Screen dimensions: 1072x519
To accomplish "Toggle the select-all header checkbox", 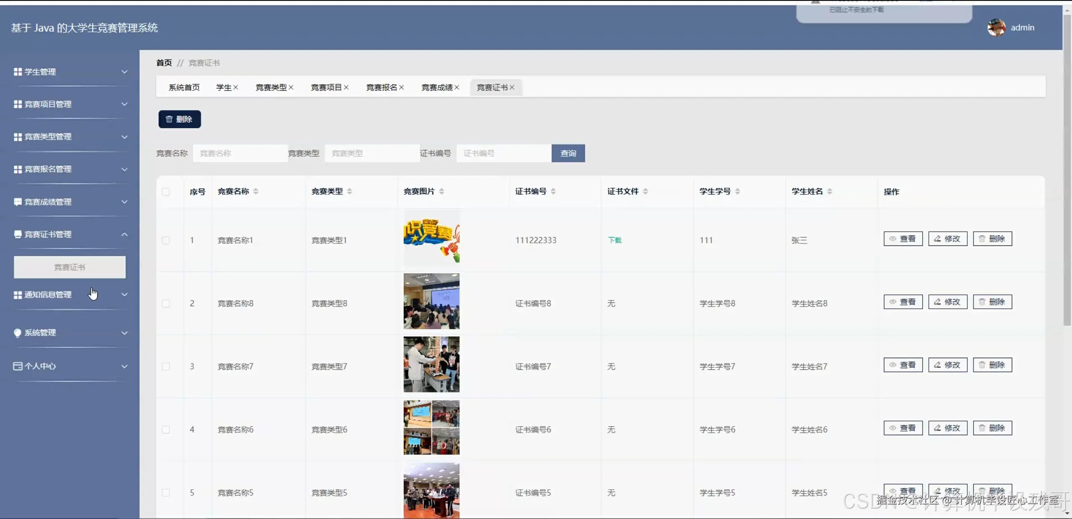I will click(166, 192).
